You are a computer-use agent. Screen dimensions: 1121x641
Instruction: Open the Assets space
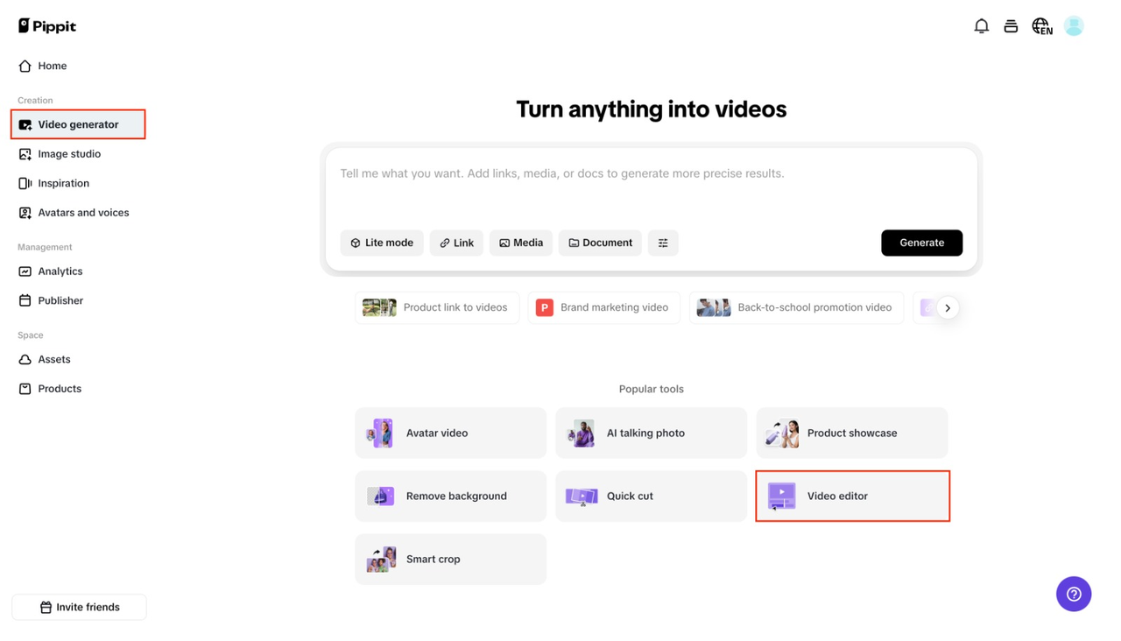[x=53, y=359]
